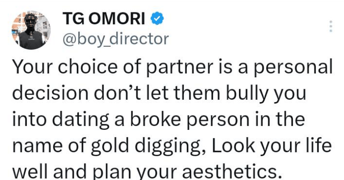Screen dimensions: 344x180
Task: Click the word "aesthetics" in the tweet
Action: pos(232,171)
